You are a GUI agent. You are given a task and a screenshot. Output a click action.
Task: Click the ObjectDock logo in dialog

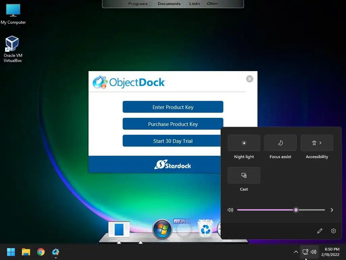click(129, 82)
